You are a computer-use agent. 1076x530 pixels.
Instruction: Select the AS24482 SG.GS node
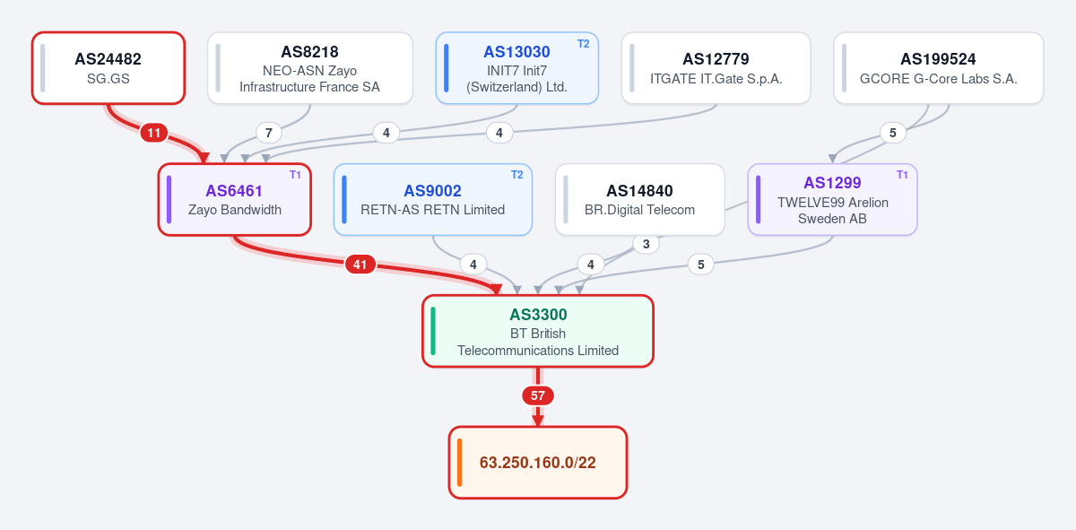point(108,68)
